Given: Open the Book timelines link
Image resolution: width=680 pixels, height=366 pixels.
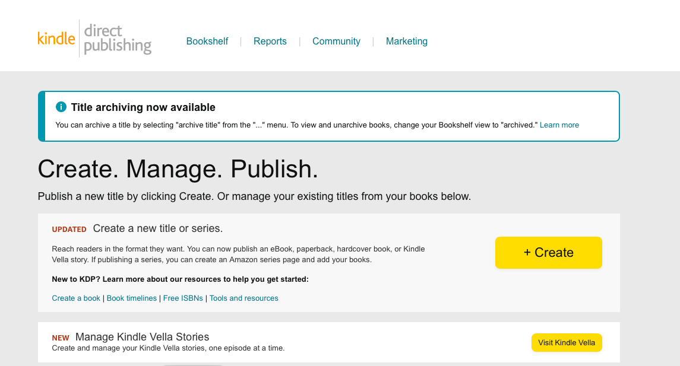Looking at the screenshot, I should pyautogui.click(x=131, y=298).
